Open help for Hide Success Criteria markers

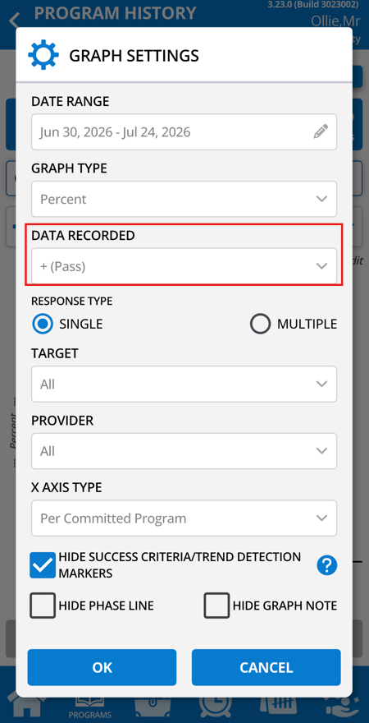326,565
